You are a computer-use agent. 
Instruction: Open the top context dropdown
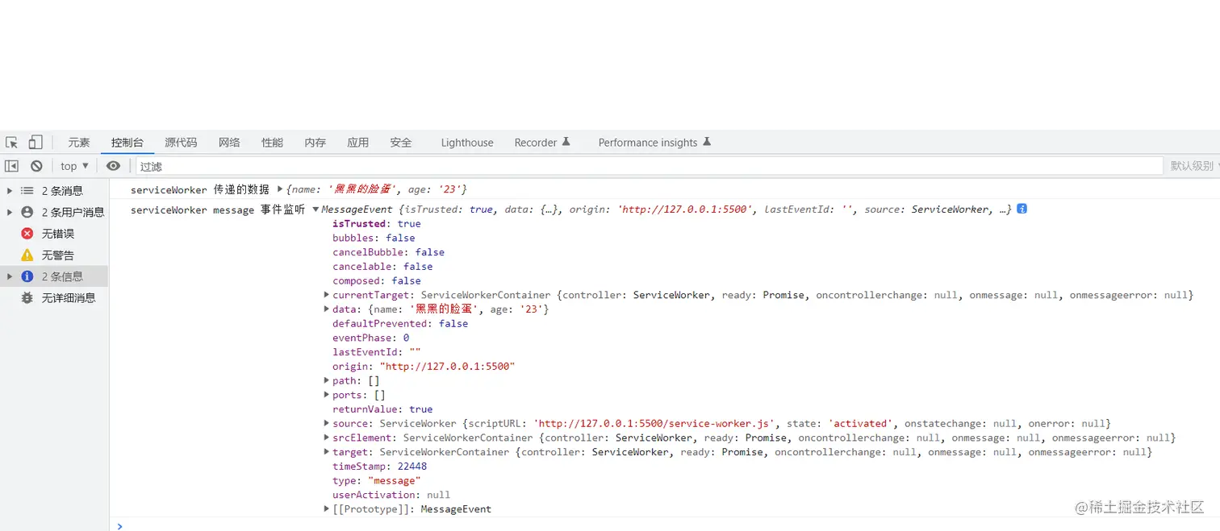(x=74, y=166)
